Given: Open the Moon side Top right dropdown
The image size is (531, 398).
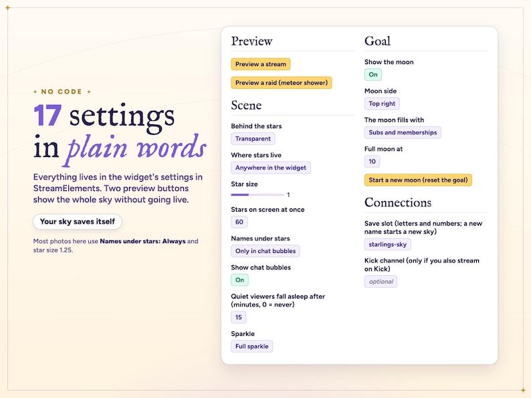Looking at the screenshot, I should click(x=382, y=104).
